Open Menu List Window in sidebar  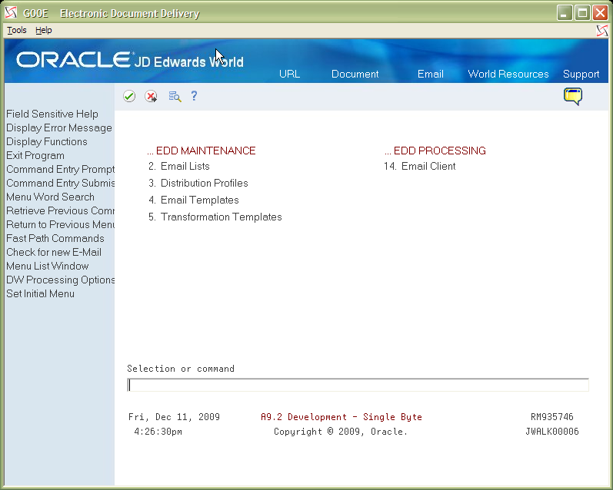48,267
